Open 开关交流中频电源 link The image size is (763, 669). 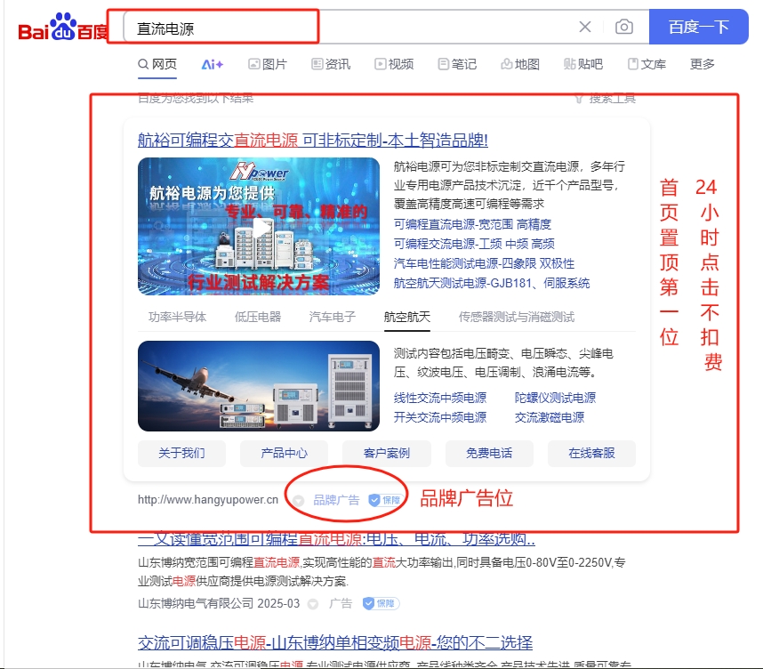tap(440, 417)
